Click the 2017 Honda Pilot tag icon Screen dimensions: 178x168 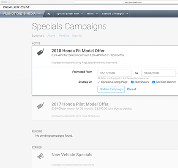tap(41, 106)
